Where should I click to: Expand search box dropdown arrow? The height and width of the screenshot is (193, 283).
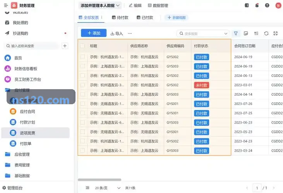pyautogui.click(x=226, y=34)
